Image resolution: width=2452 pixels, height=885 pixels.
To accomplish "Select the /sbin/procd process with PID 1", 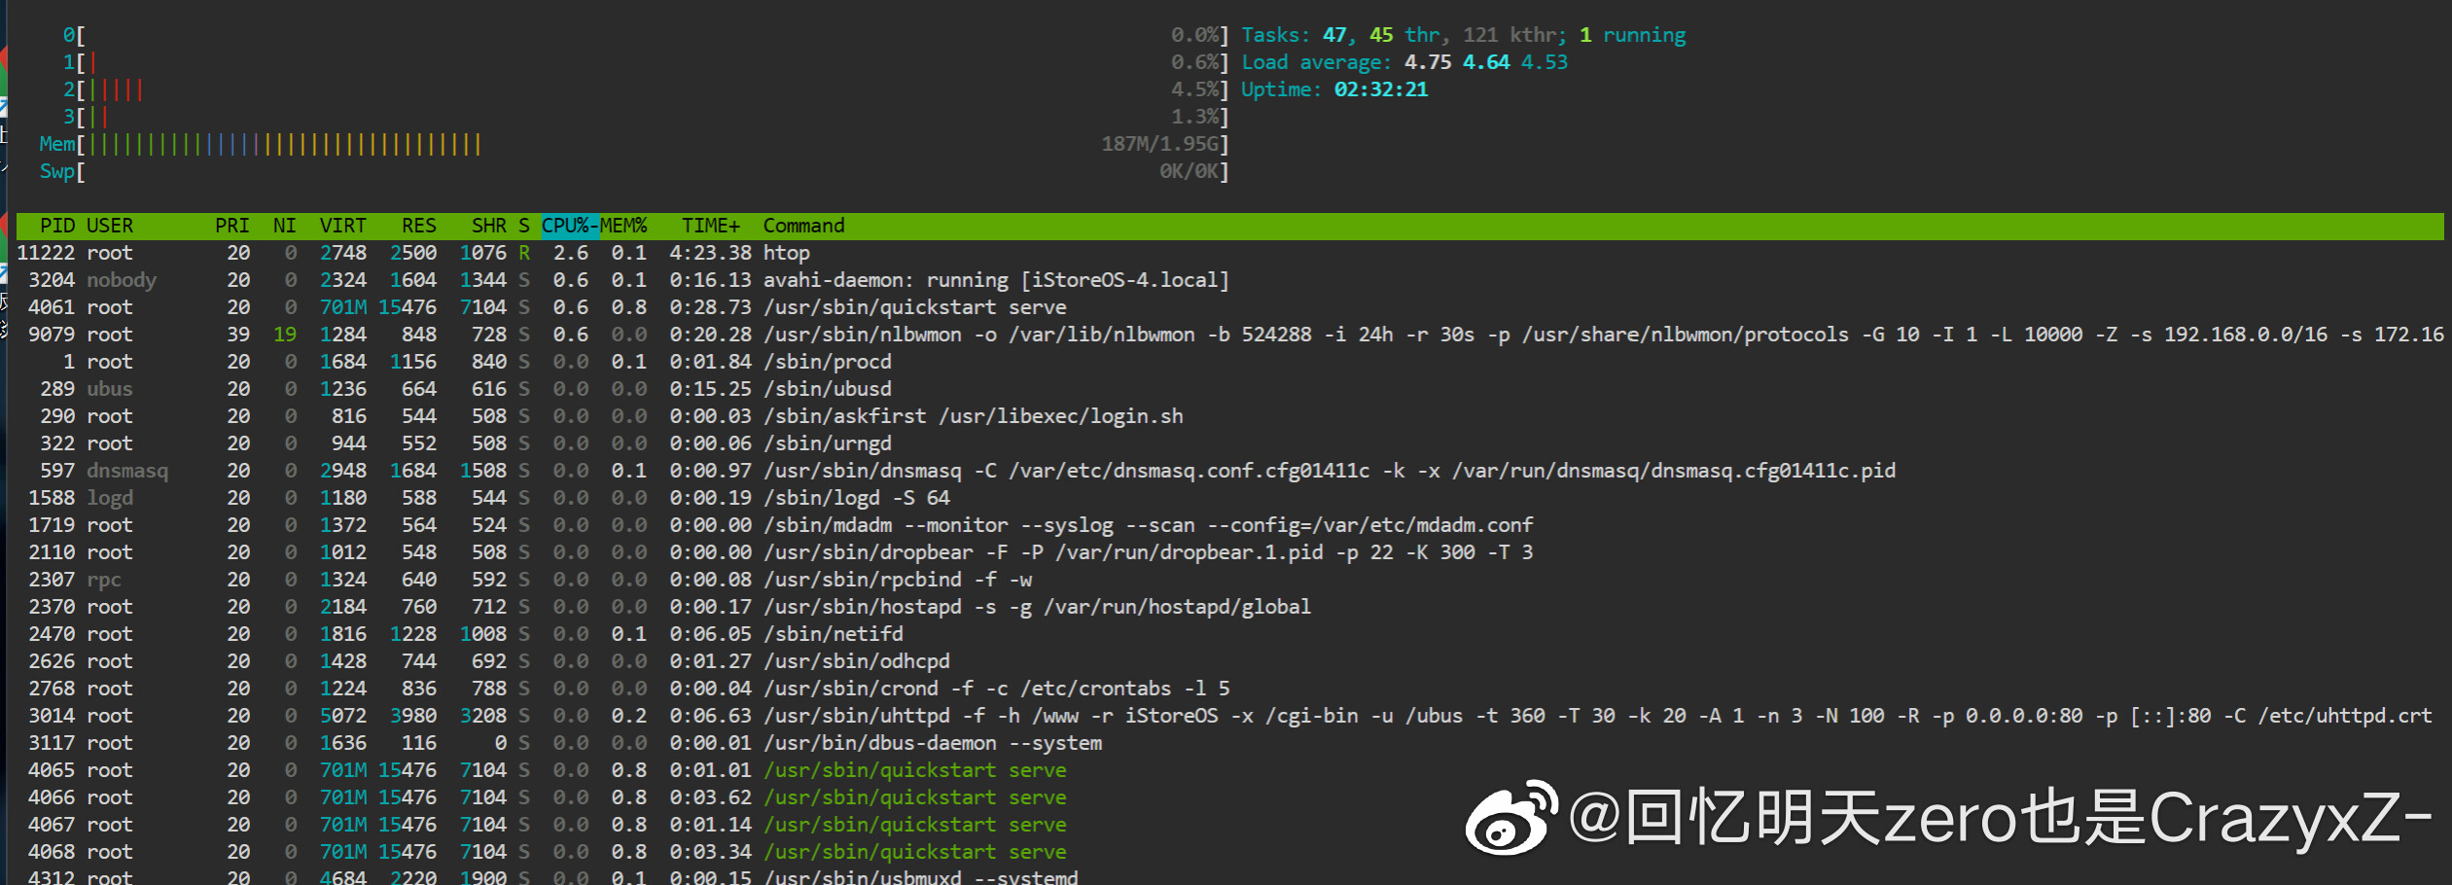I will (827, 362).
